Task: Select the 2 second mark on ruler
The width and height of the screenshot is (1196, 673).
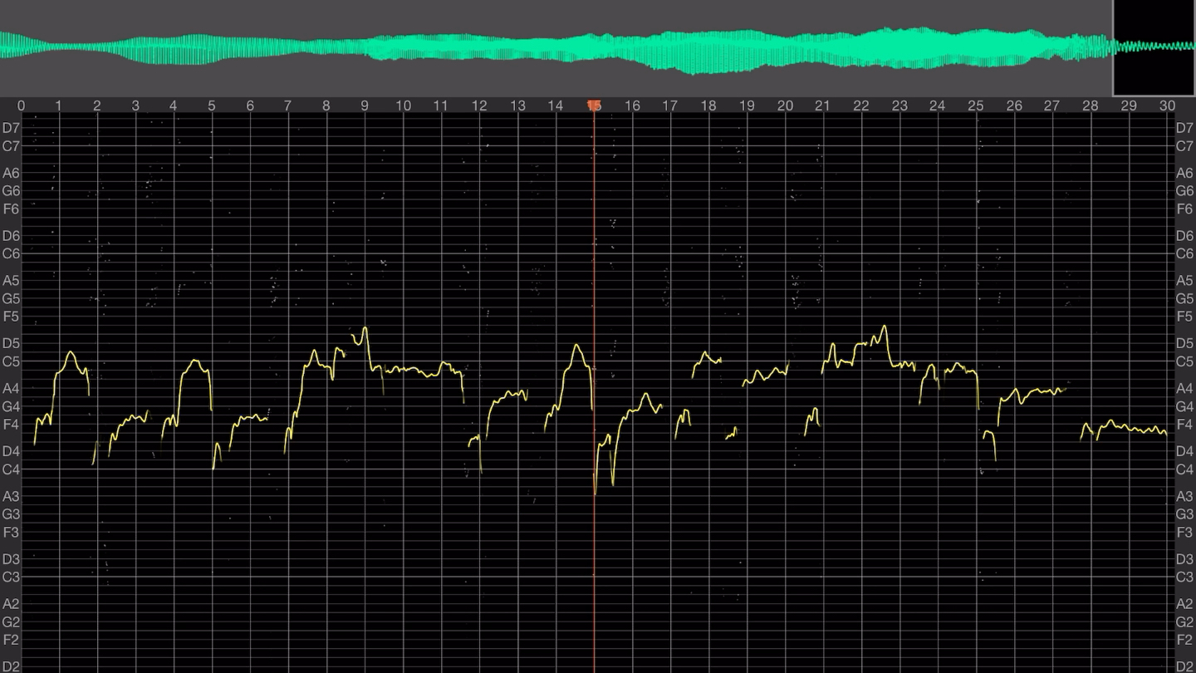Action: point(97,106)
